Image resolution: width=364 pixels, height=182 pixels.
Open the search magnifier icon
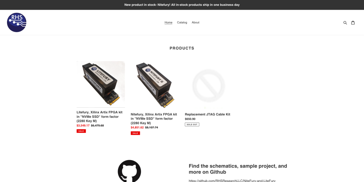click(345, 23)
